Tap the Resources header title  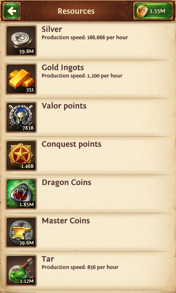point(76,11)
